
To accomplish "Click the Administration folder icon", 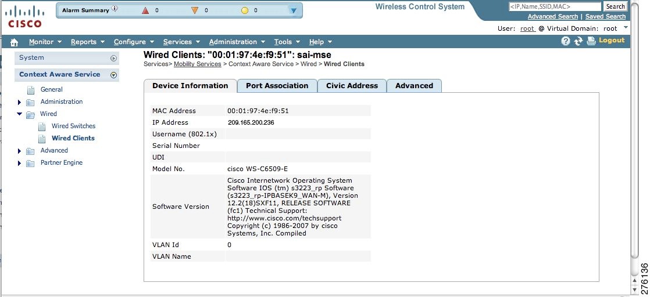I will [x=30, y=102].
